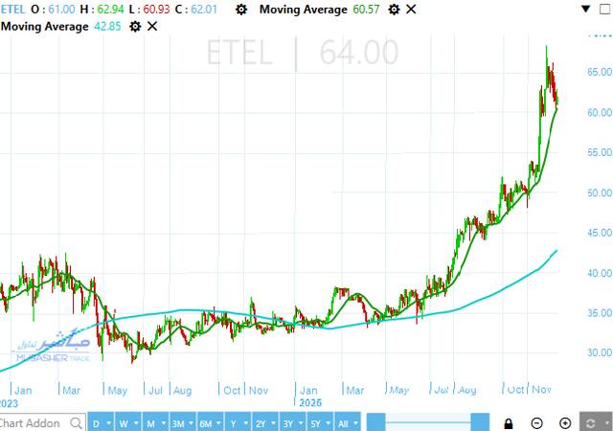Collapse the chart legend with the triangle
The width and height of the screenshot is (613, 431).
586,8
